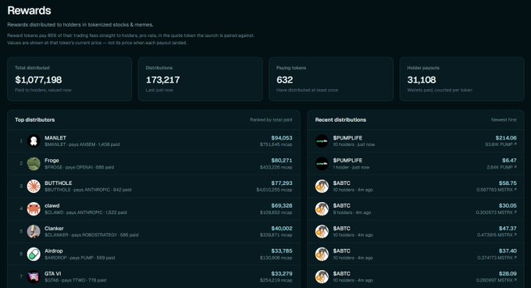The height and width of the screenshot is (288, 531).
Task: Open external arrow beside 0.374173 MSTRX
Action: pos(515,258)
